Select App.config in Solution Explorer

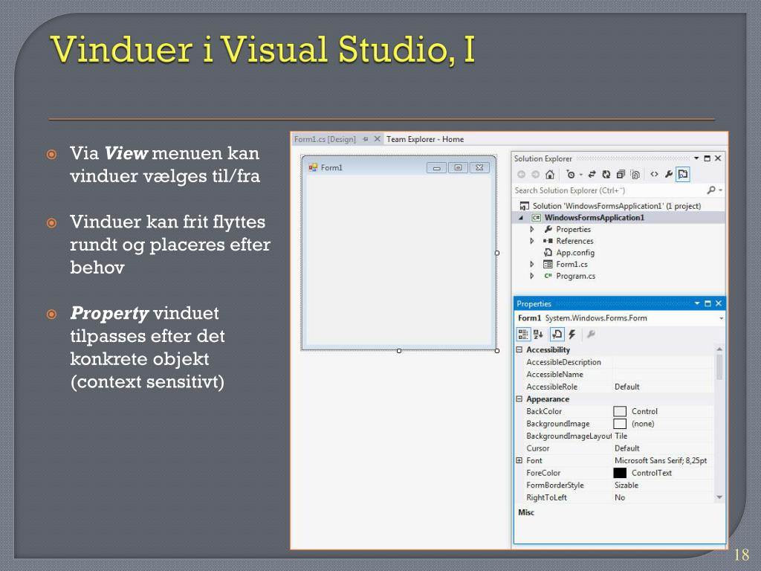[x=575, y=253]
